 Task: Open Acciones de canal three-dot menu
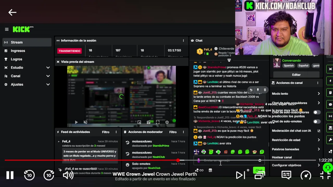point(318,83)
